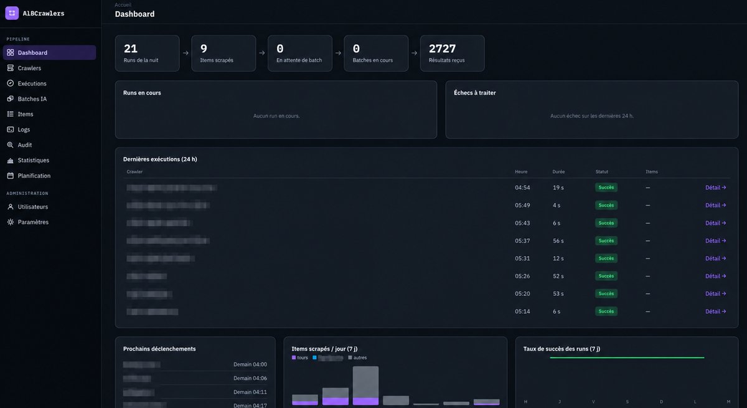Click the Audit magnifier icon
Viewport: 747px width, 408px height.
11,145
